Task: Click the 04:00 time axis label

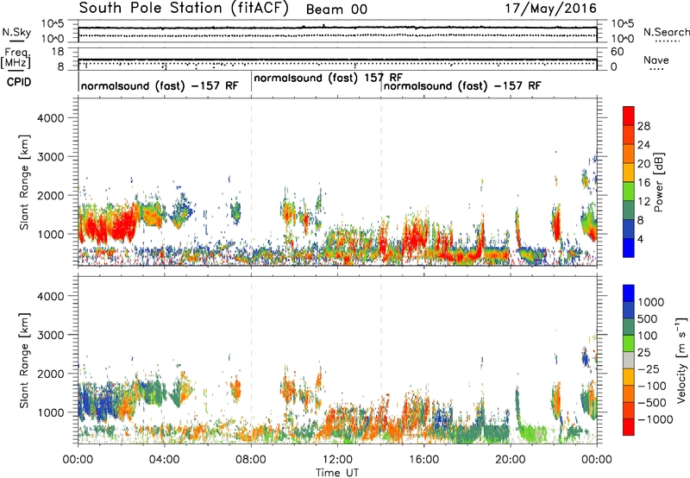Action: [164, 460]
